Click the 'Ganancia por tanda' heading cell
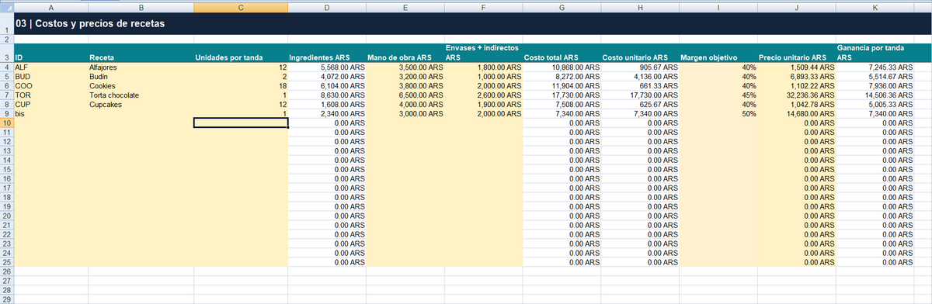The image size is (932, 304). [x=876, y=53]
